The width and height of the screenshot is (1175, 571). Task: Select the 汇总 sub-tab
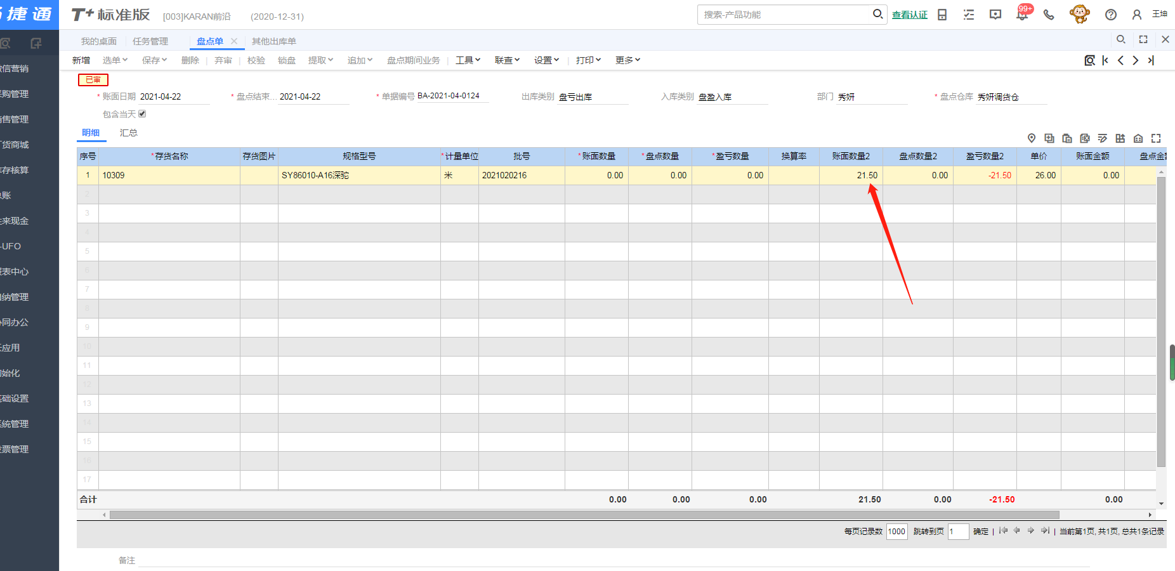coord(129,133)
